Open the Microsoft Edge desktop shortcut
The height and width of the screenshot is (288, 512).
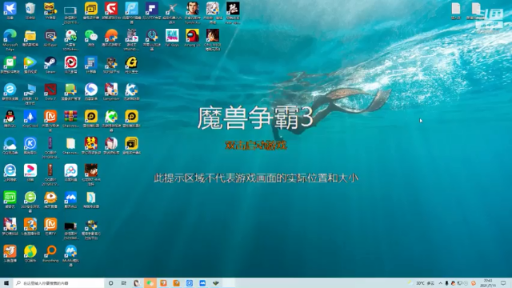pyautogui.click(x=10, y=39)
